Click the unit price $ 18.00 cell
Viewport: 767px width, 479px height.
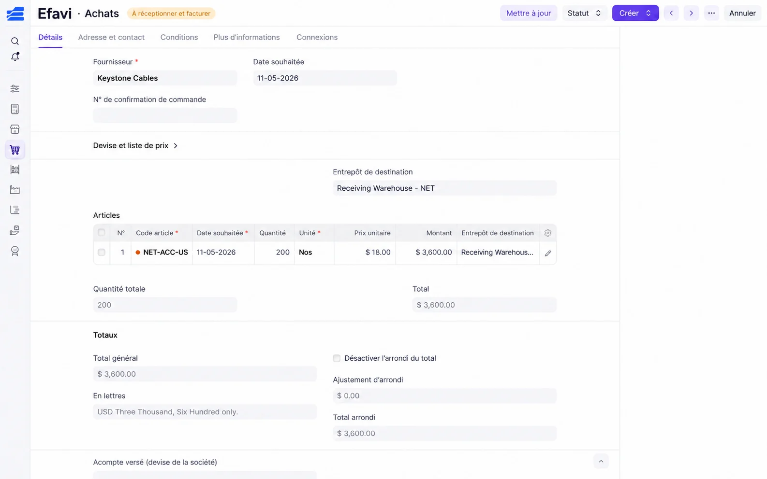[x=365, y=253]
